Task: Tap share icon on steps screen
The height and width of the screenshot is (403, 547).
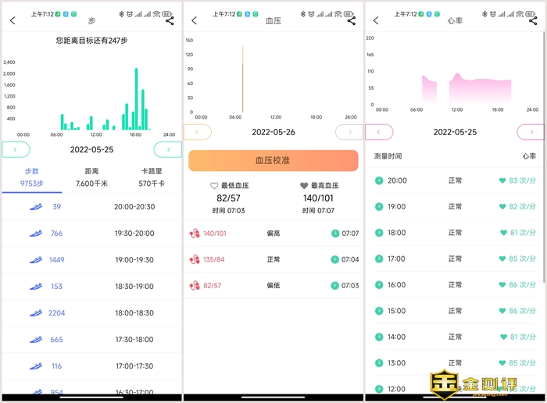Action: 170,21
